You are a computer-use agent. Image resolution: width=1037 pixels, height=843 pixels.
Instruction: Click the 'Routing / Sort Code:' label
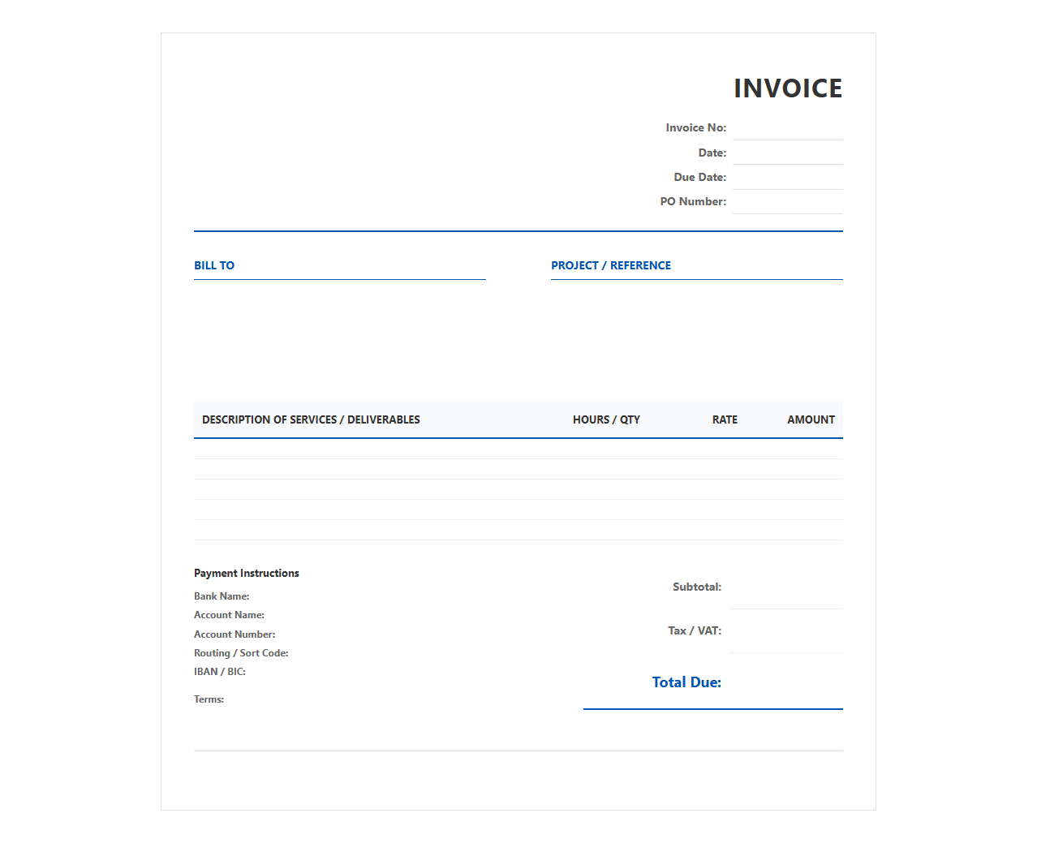[x=241, y=653]
